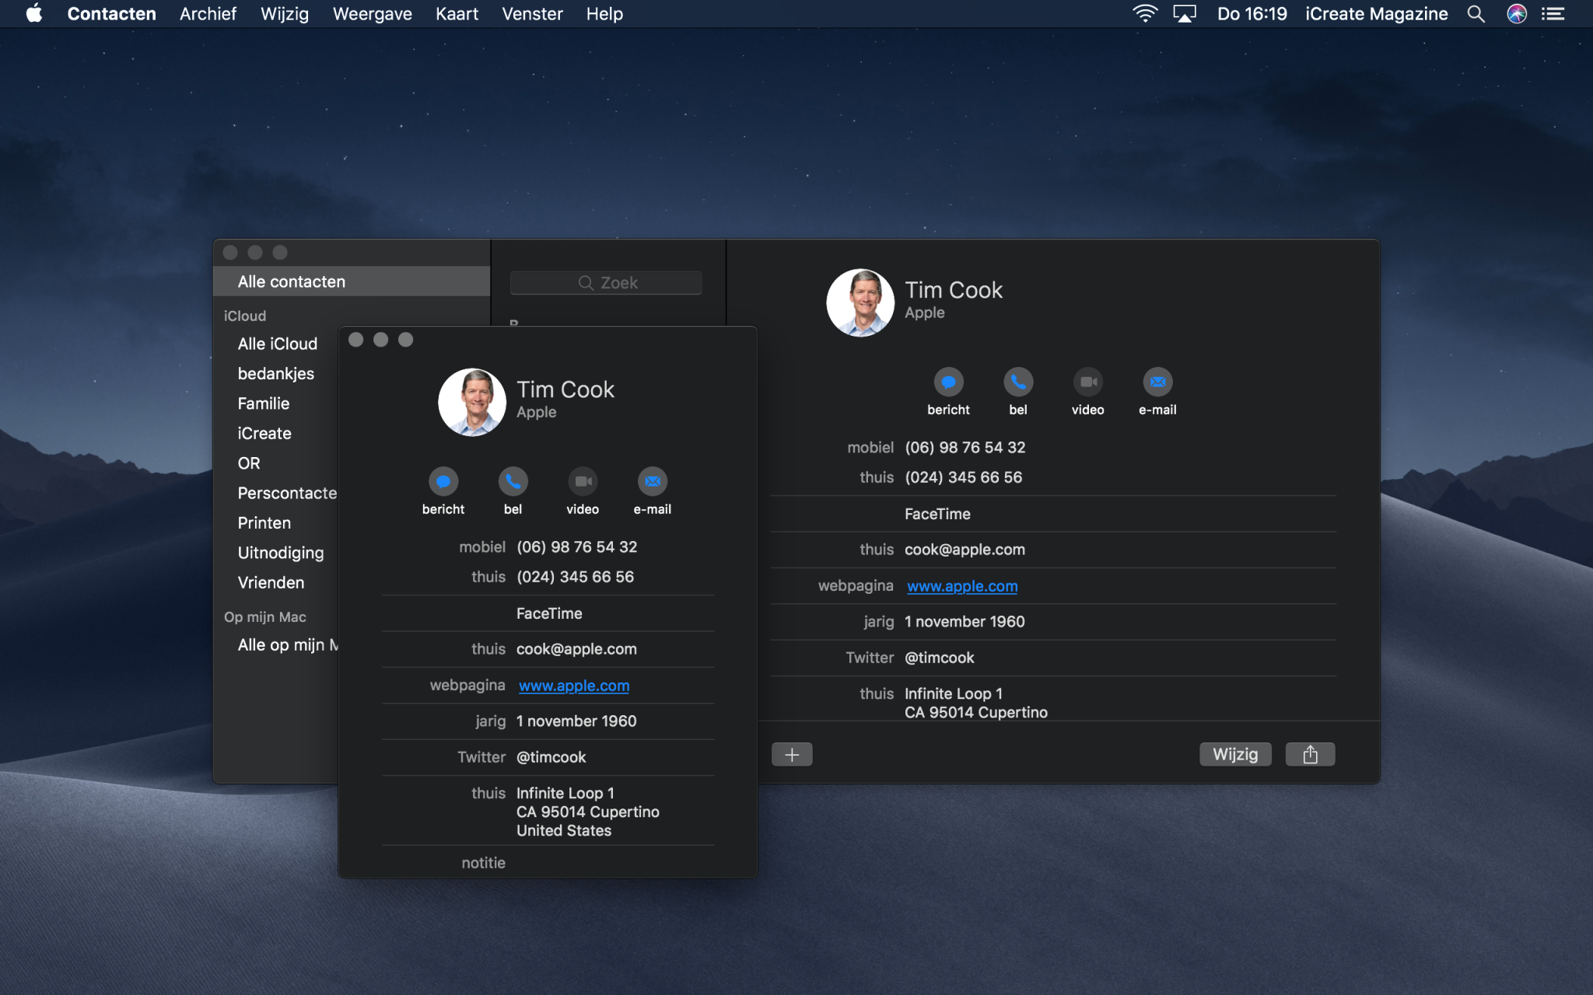Select Alle contacten in the sidebar
Image resolution: width=1593 pixels, height=995 pixels.
(292, 281)
